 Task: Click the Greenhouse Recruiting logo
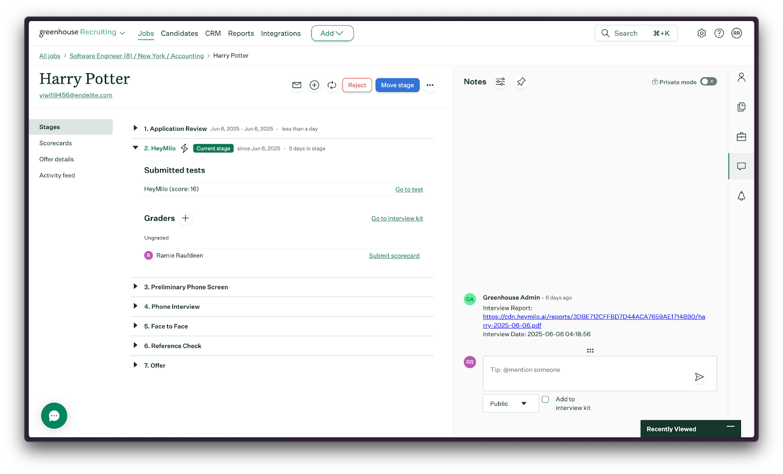tap(78, 32)
